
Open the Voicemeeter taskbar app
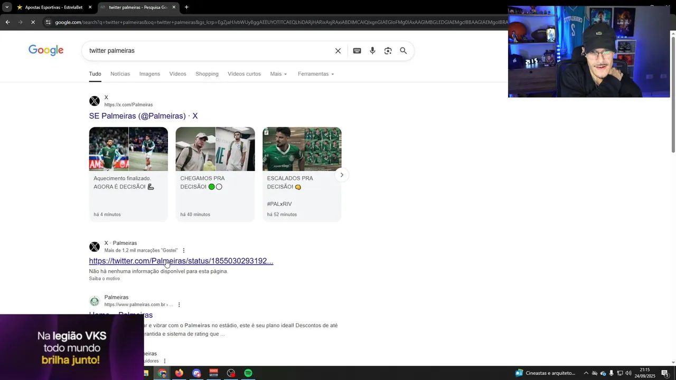click(x=213, y=373)
